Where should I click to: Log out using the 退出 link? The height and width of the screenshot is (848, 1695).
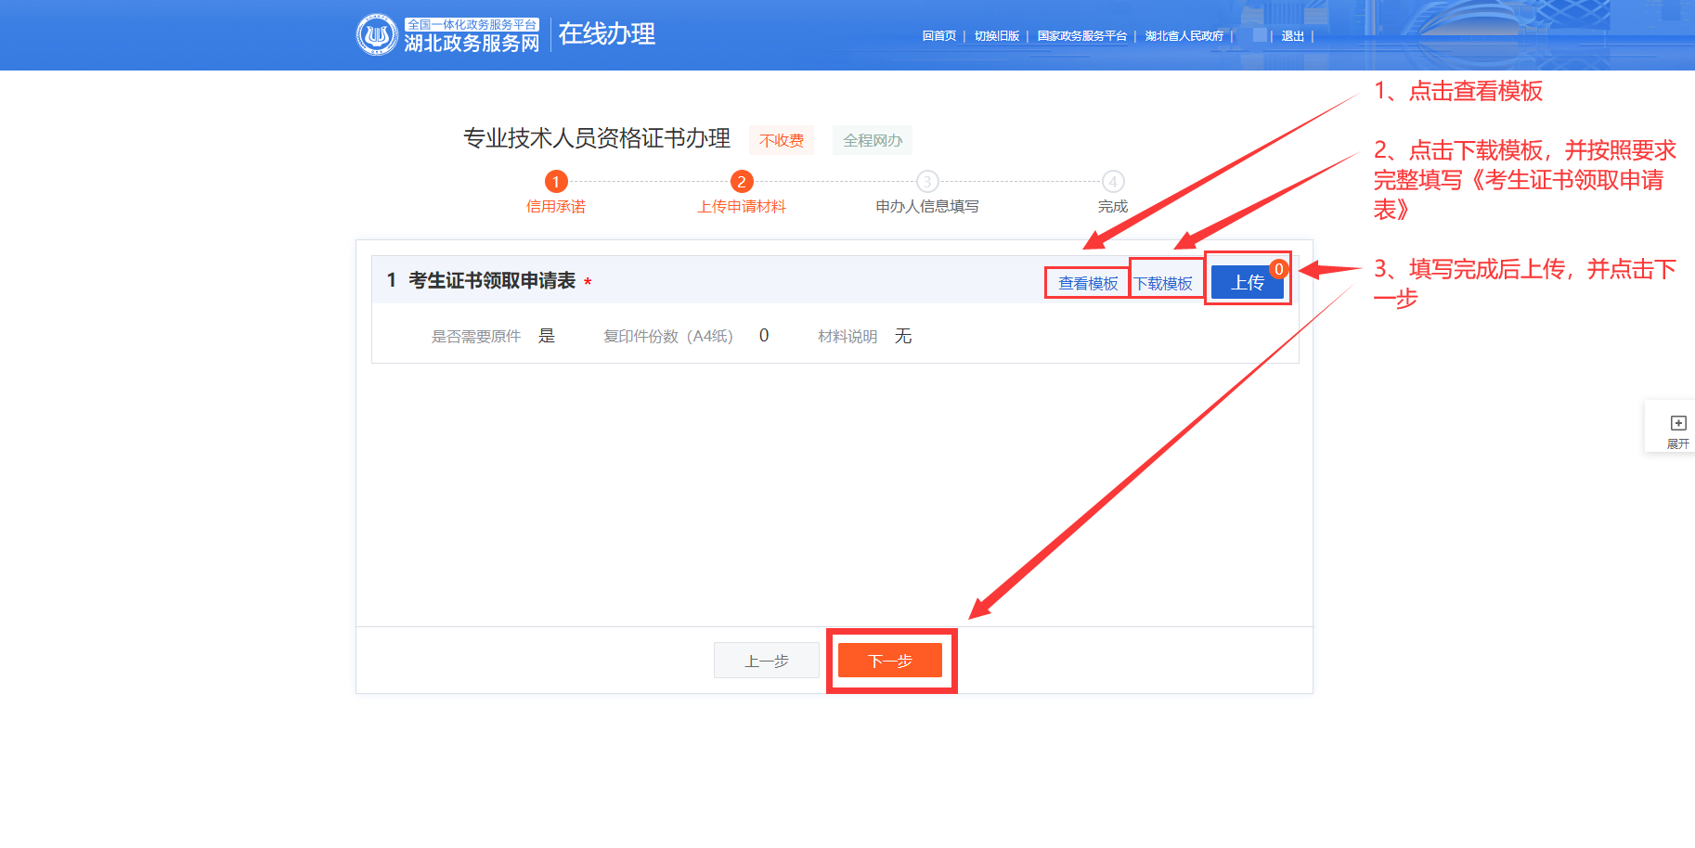[1292, 36]
